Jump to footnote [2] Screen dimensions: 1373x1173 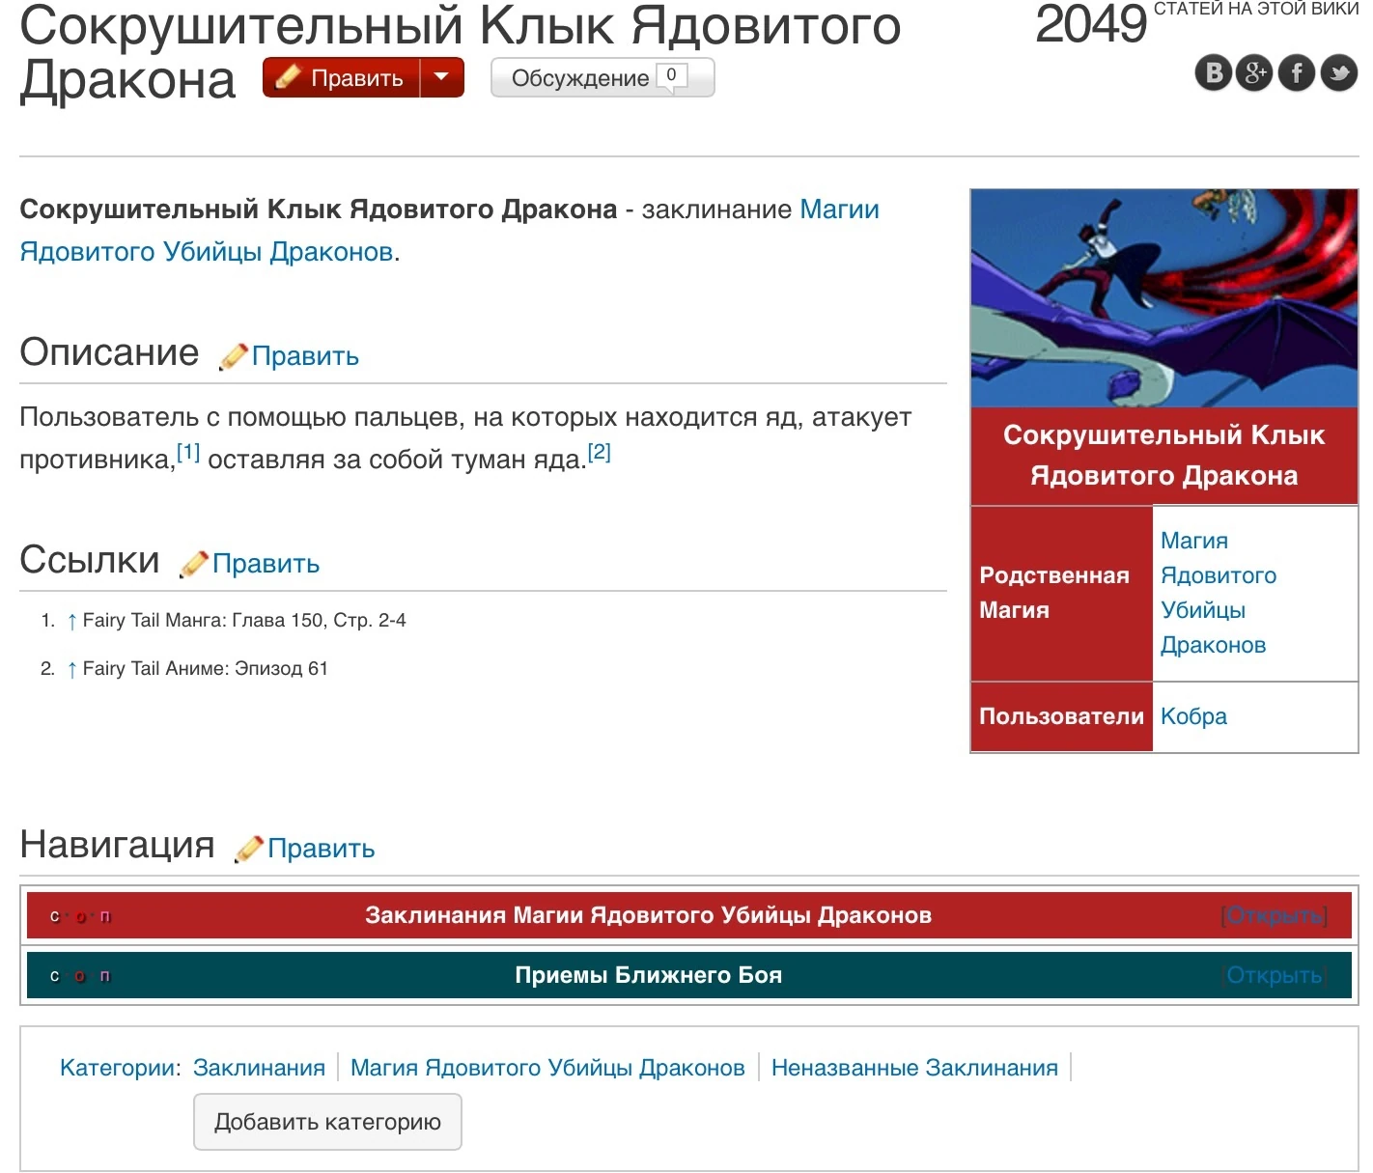600,452
